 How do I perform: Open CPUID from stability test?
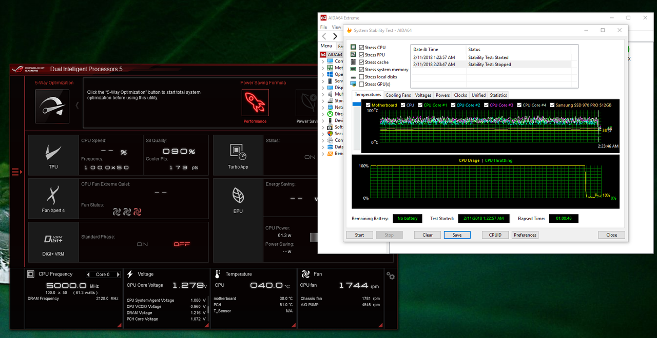[495, 235]
